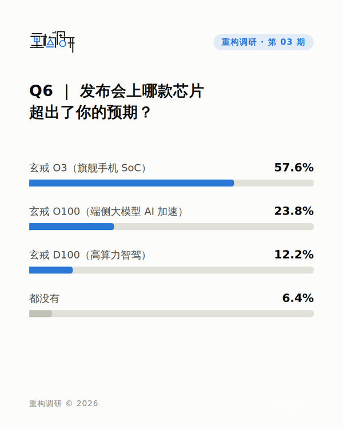Click the blue fill of 玄戒 D100 bar

pyautogui.click(x=51, y=270)
